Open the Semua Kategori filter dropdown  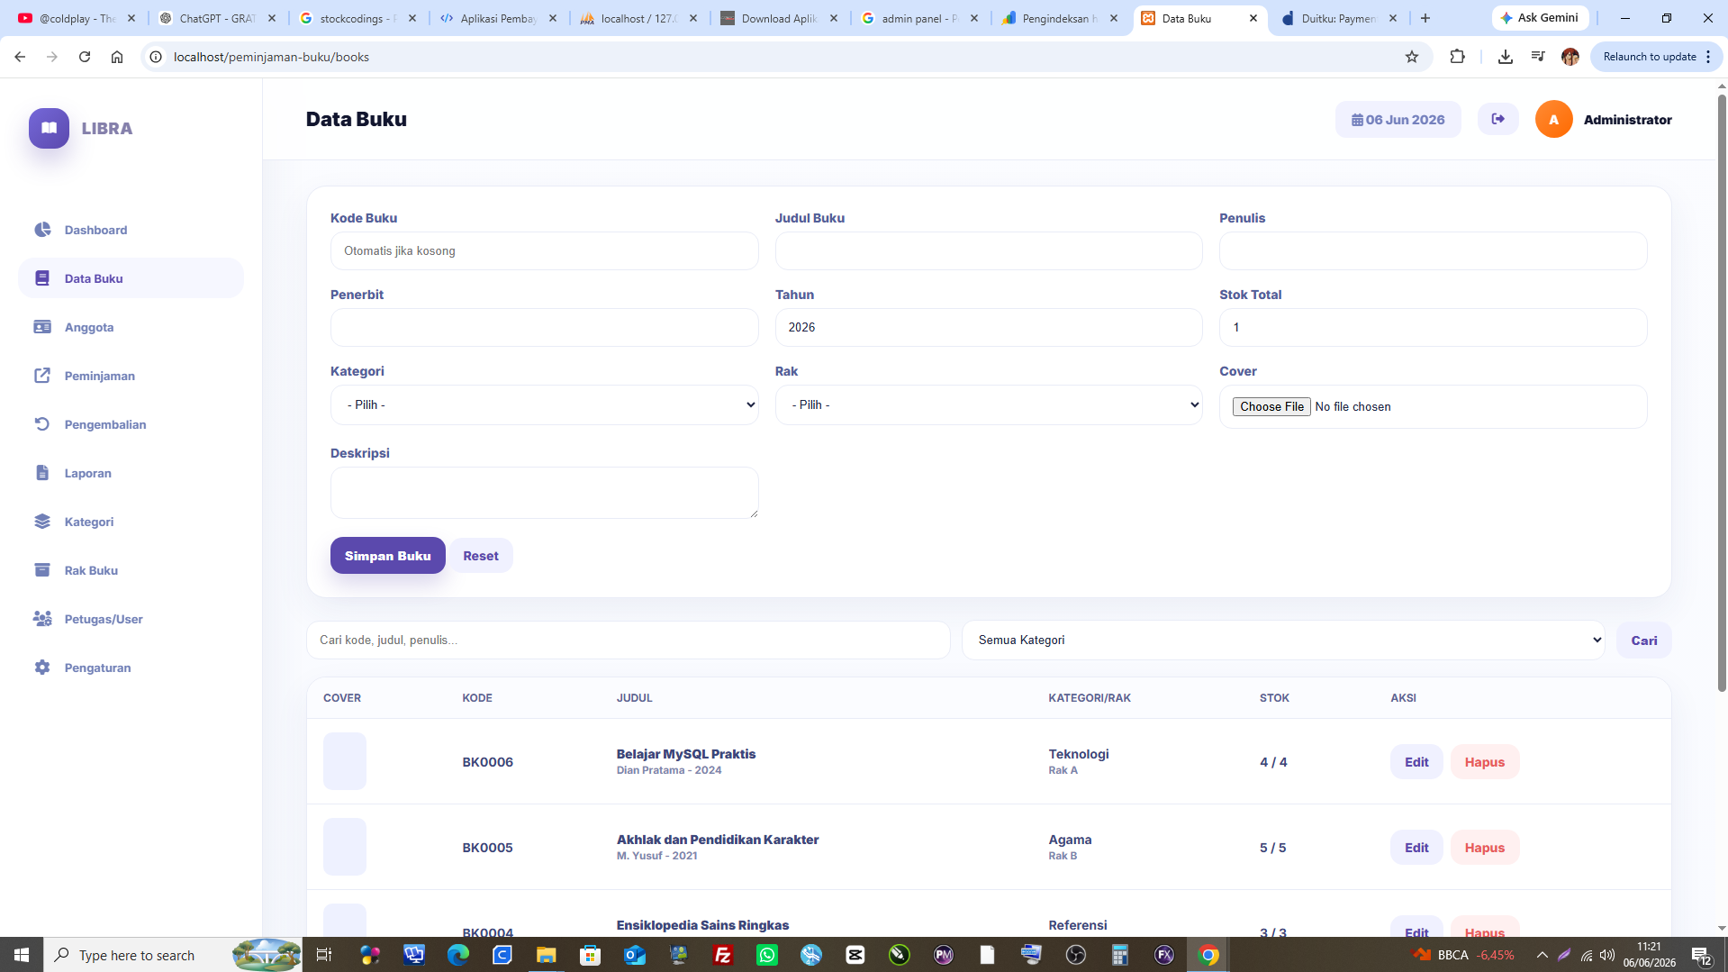[x=1283, y=640]
